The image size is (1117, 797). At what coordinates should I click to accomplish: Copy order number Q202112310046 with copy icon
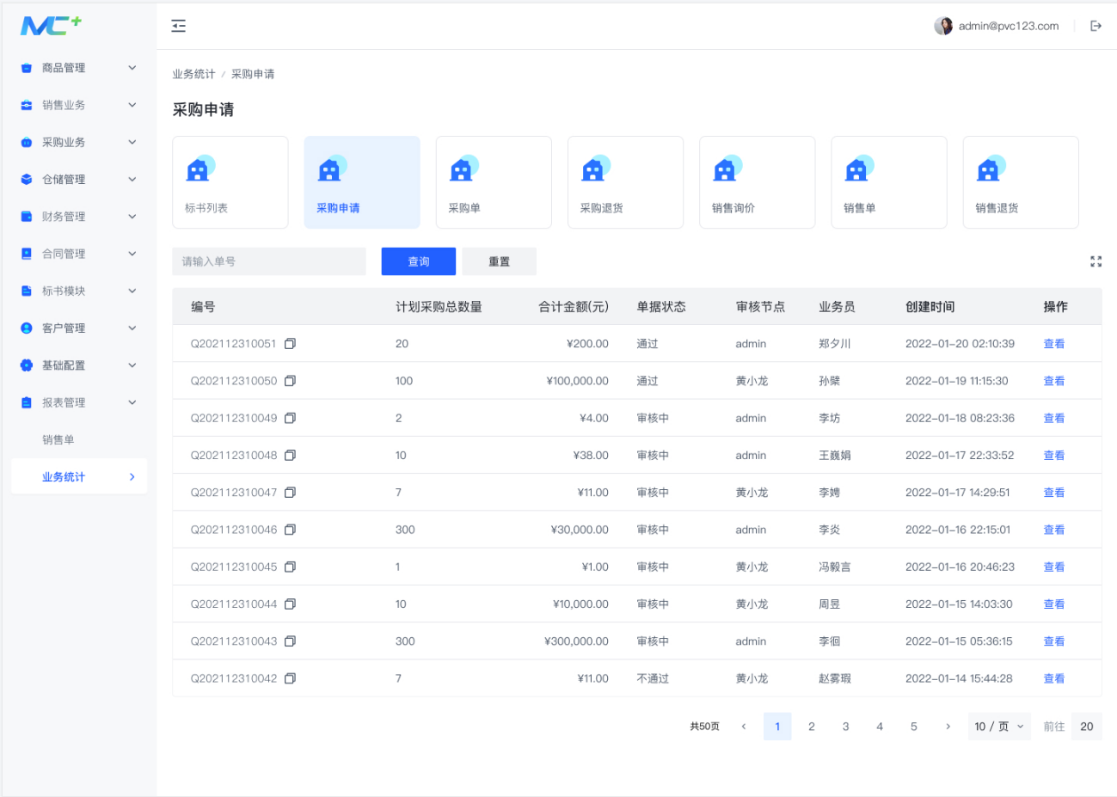coord(290,530)
